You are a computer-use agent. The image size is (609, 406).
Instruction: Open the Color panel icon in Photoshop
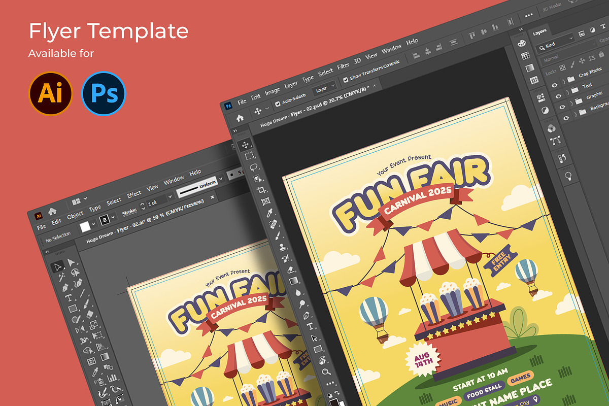point(522,43)
